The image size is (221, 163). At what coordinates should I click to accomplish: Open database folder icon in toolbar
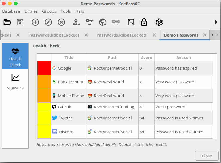pos(7,22)
